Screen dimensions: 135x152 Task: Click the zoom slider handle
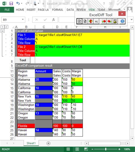click(106, 149)
